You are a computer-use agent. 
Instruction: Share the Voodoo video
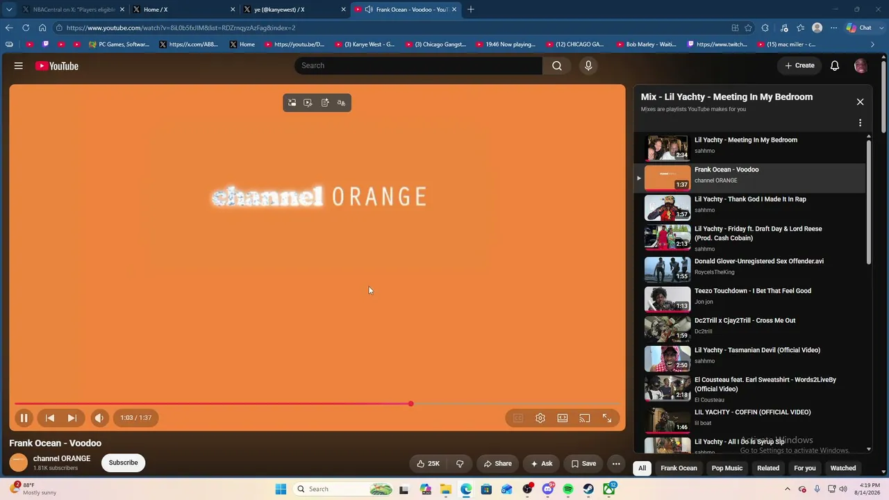click(497, 463)
